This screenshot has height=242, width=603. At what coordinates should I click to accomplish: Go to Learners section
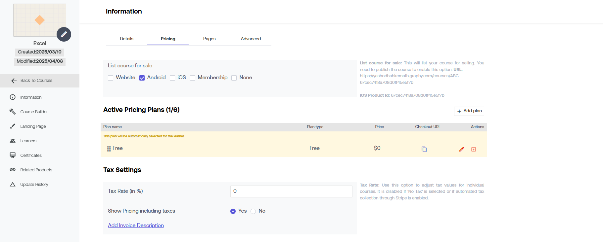click(28, 141)
